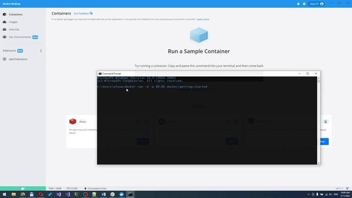Open the user account button in header

(317, 4)
